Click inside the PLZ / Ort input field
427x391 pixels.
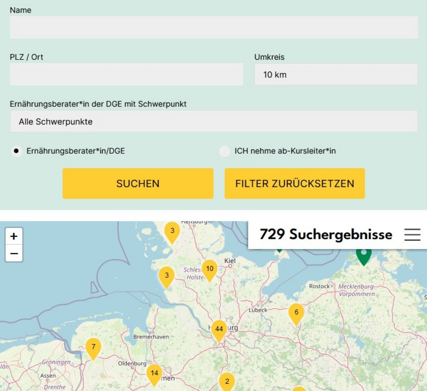coord(126,74)
